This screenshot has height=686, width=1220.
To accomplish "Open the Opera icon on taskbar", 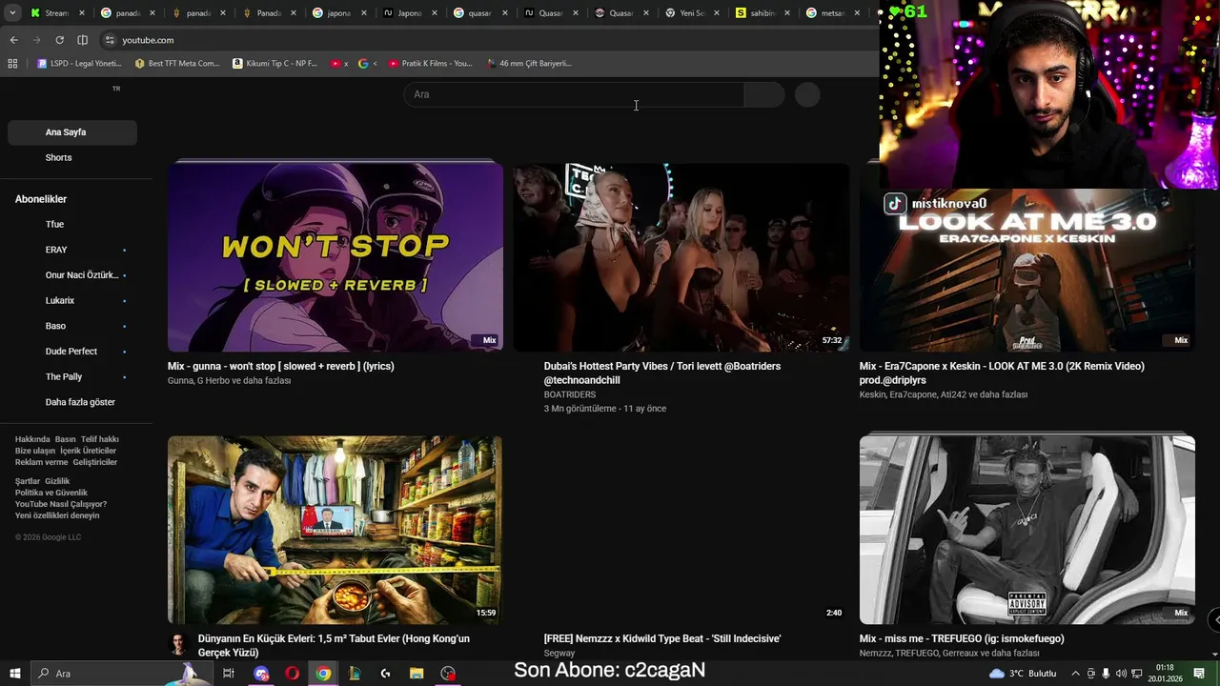I will (292, 674).
